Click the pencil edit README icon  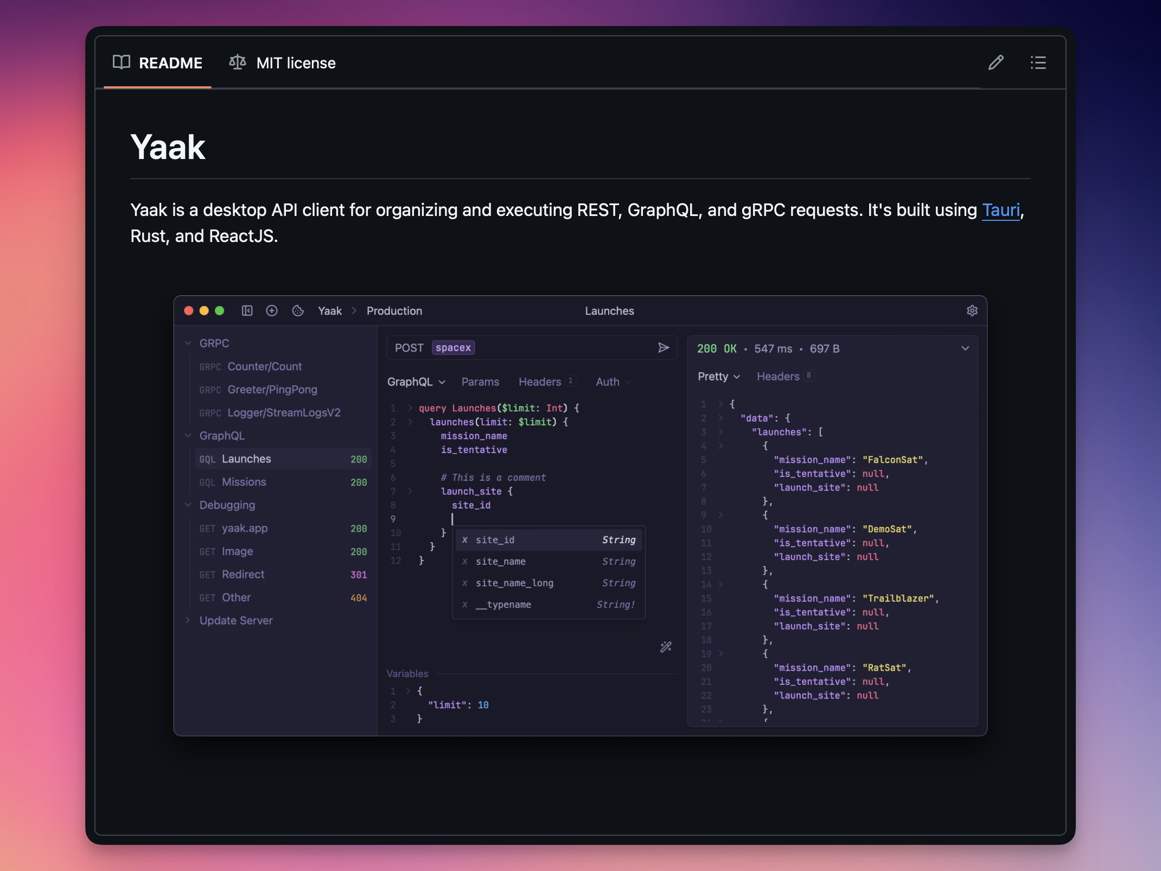tap(996, 63)
